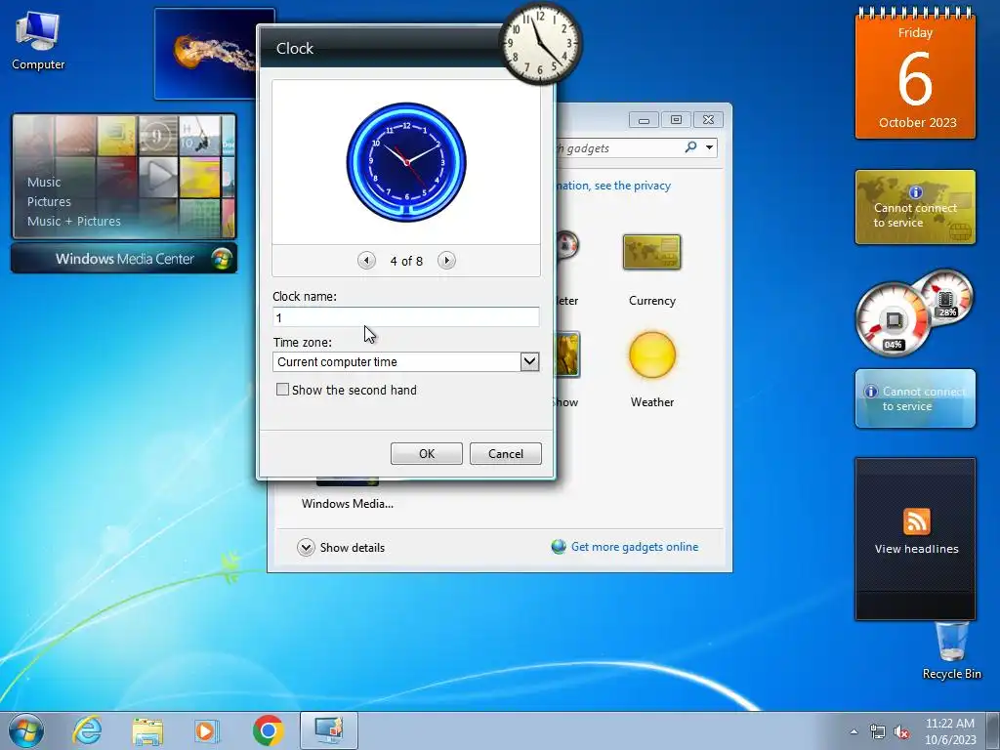
Task: Launch Internet Explorer from taskbar
Action: (87, 730)
